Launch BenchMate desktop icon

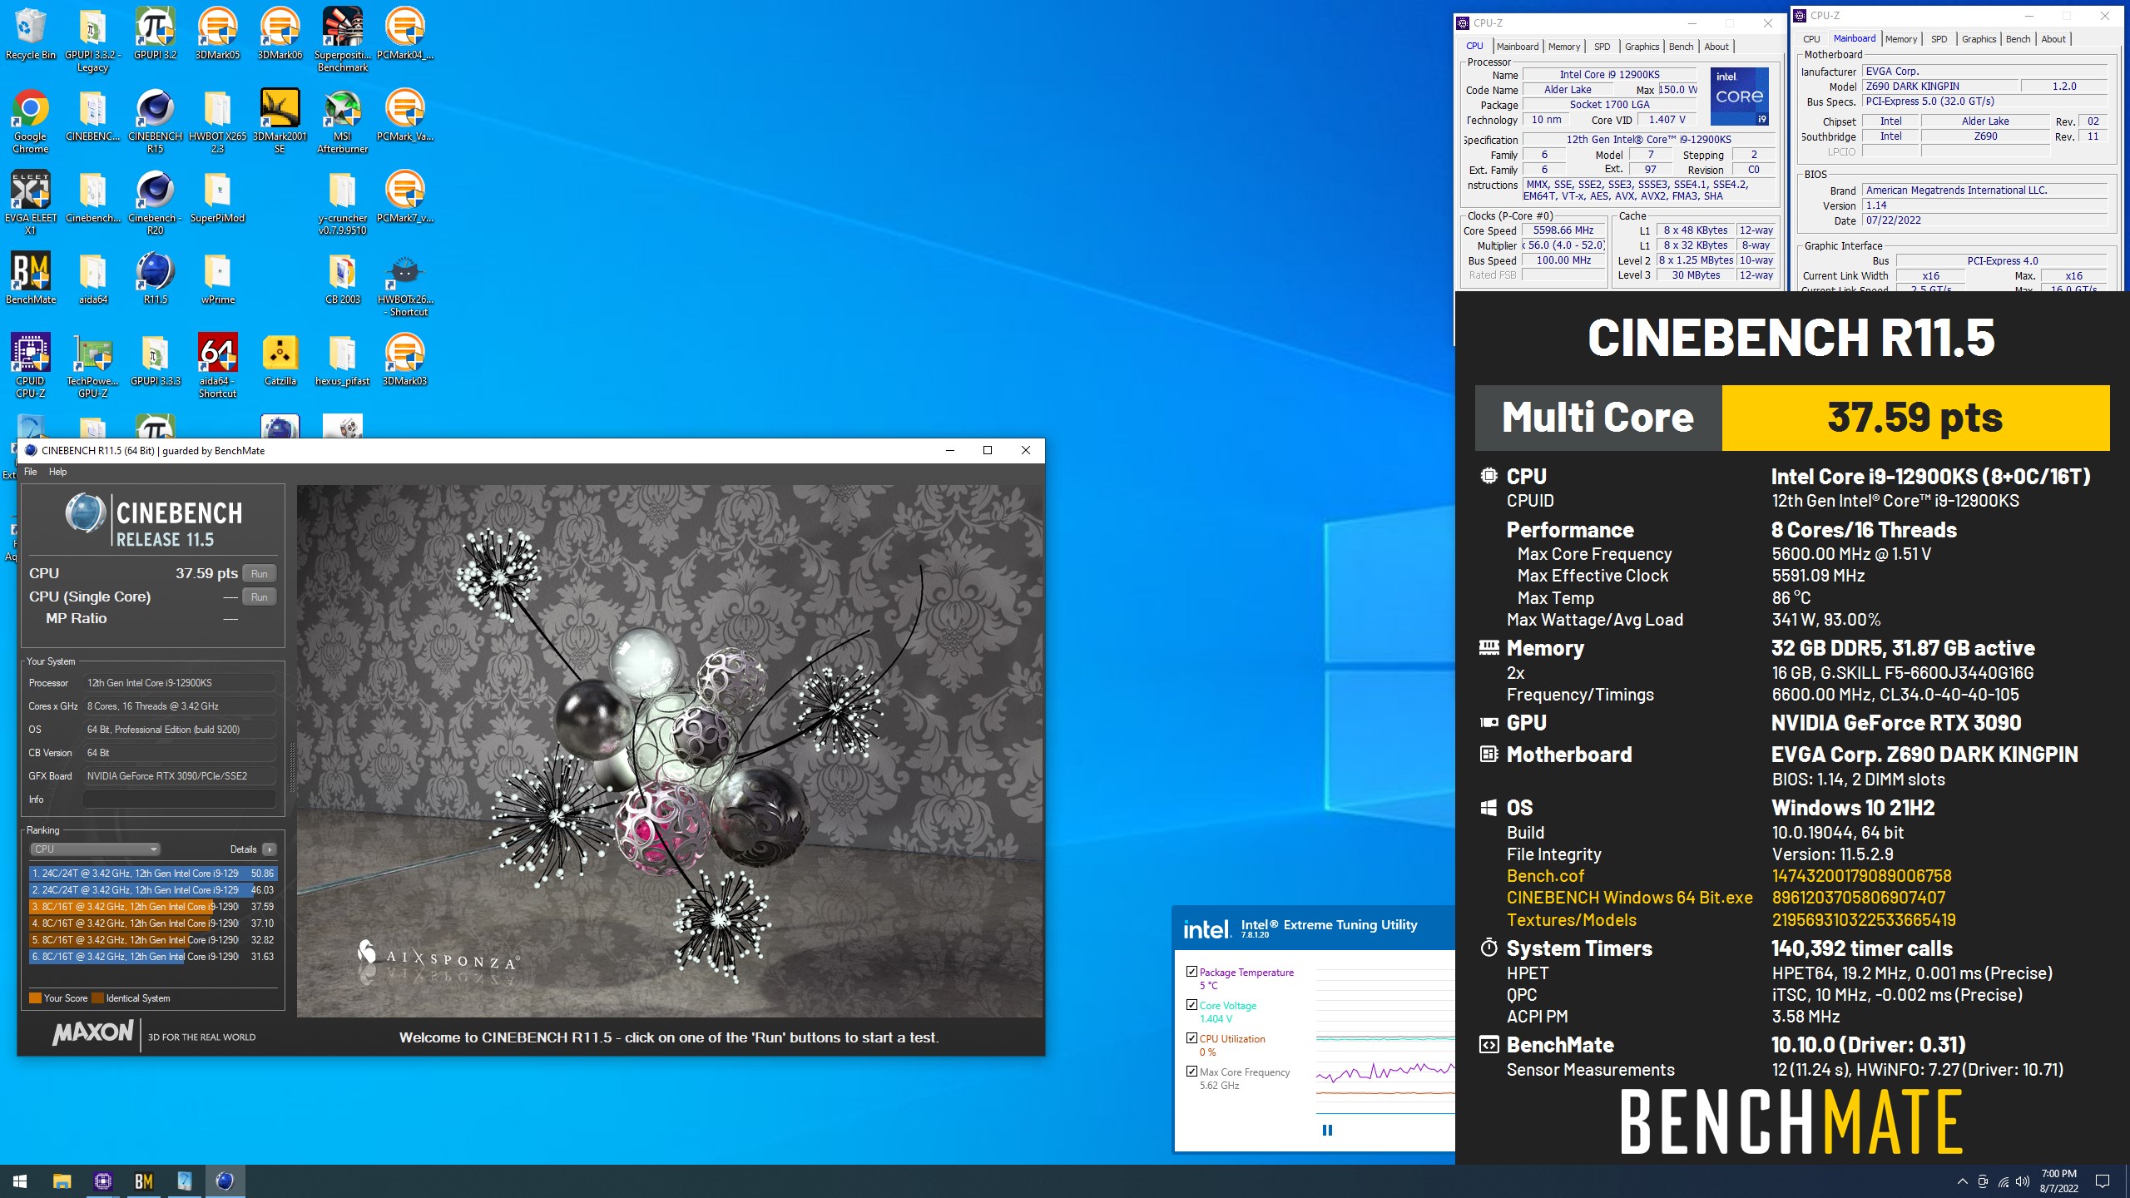[x=31, y=278]
